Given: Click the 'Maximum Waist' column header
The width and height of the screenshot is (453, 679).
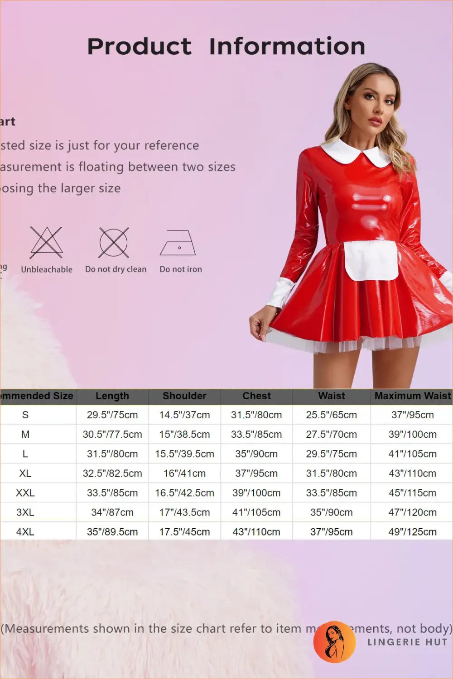Looking at the screenshot, I should 413,396.
